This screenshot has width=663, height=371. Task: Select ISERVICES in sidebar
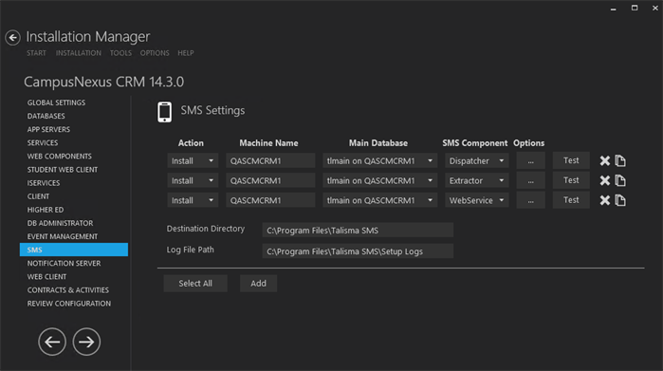click(x=44, y=183)
